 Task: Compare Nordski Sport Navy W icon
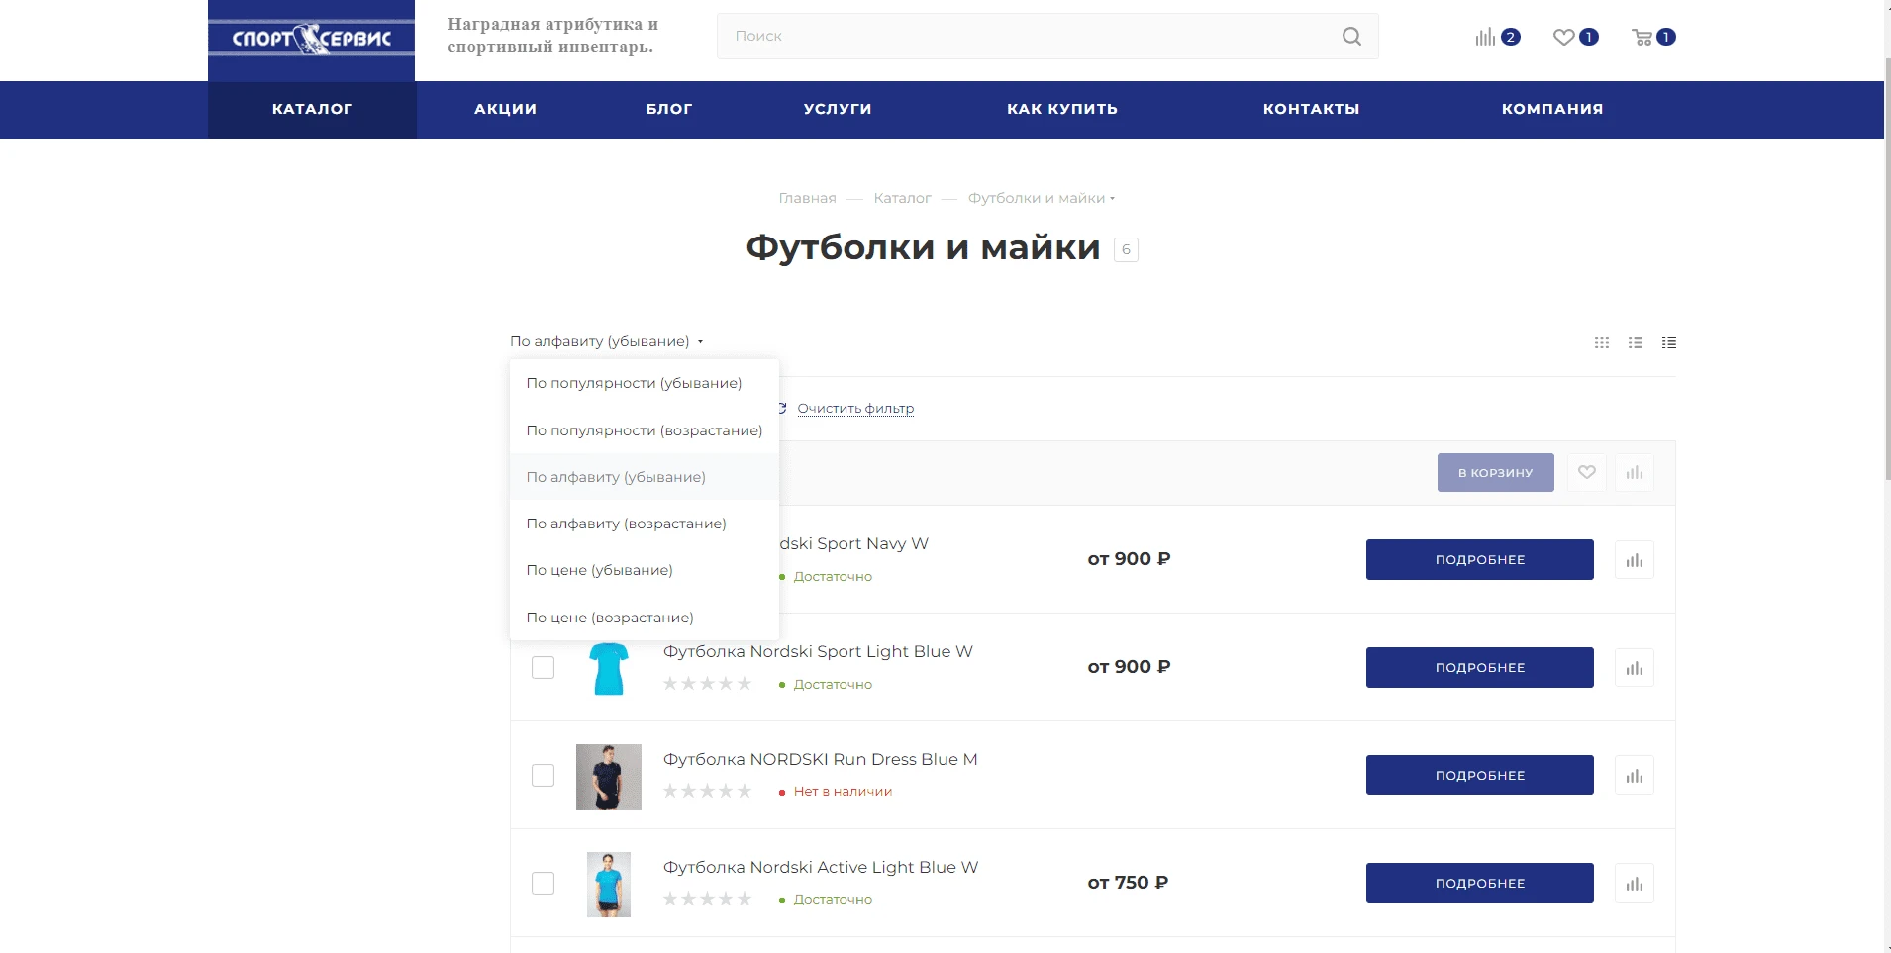coord(1635,560)
